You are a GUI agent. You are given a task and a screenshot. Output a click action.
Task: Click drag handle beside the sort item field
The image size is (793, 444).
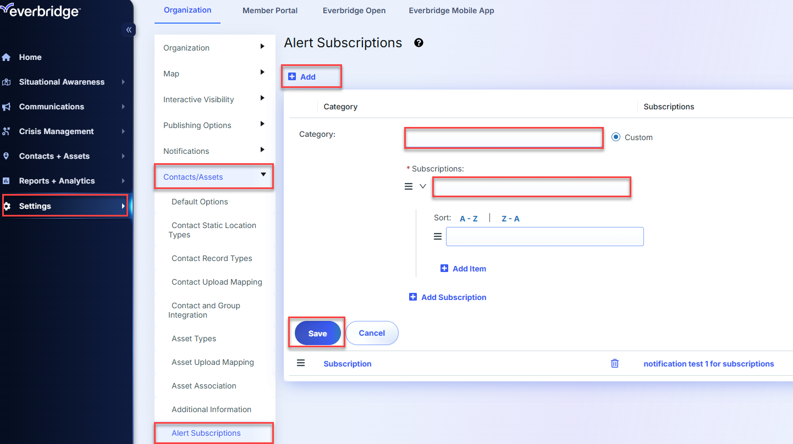click(x=438, y=236)
